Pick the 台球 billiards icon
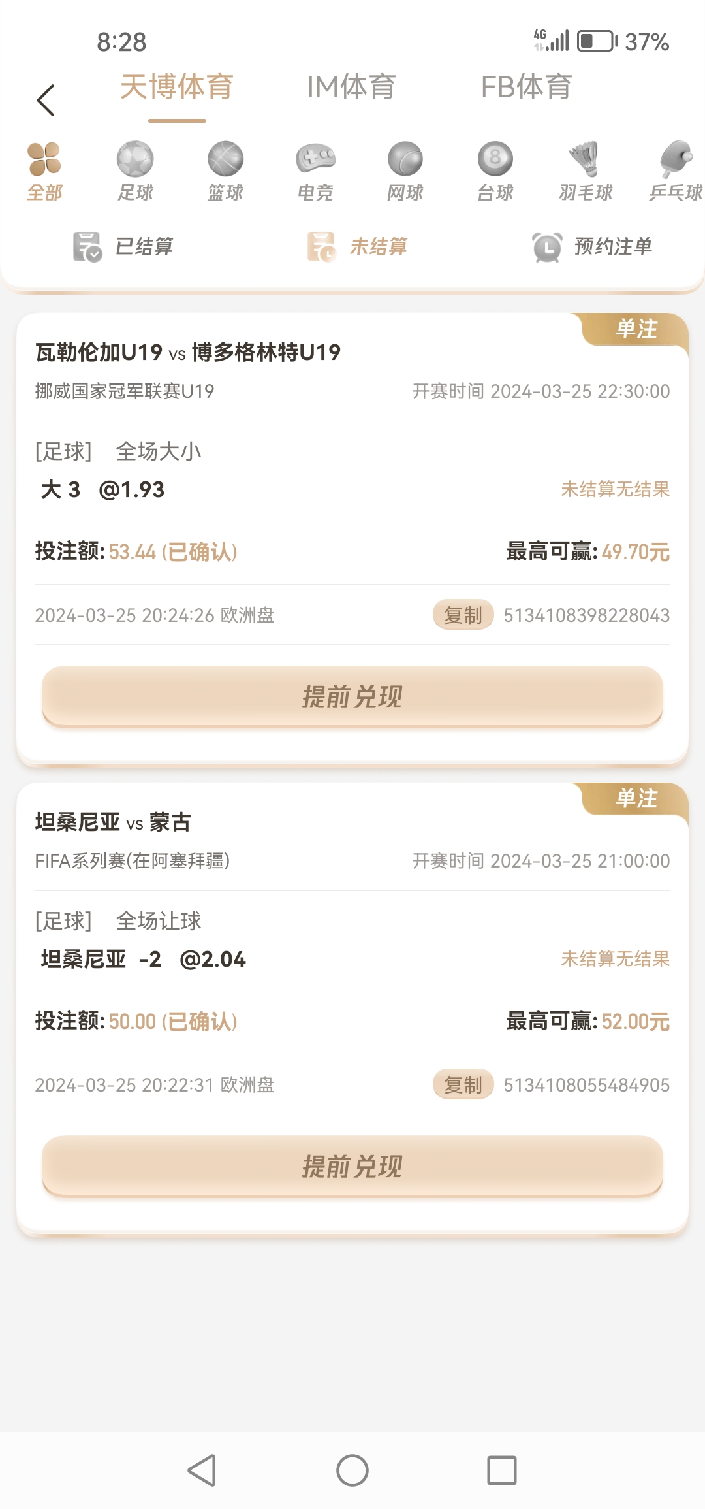The width and height of the screenshot is (705, 1509). click(495, 159)
